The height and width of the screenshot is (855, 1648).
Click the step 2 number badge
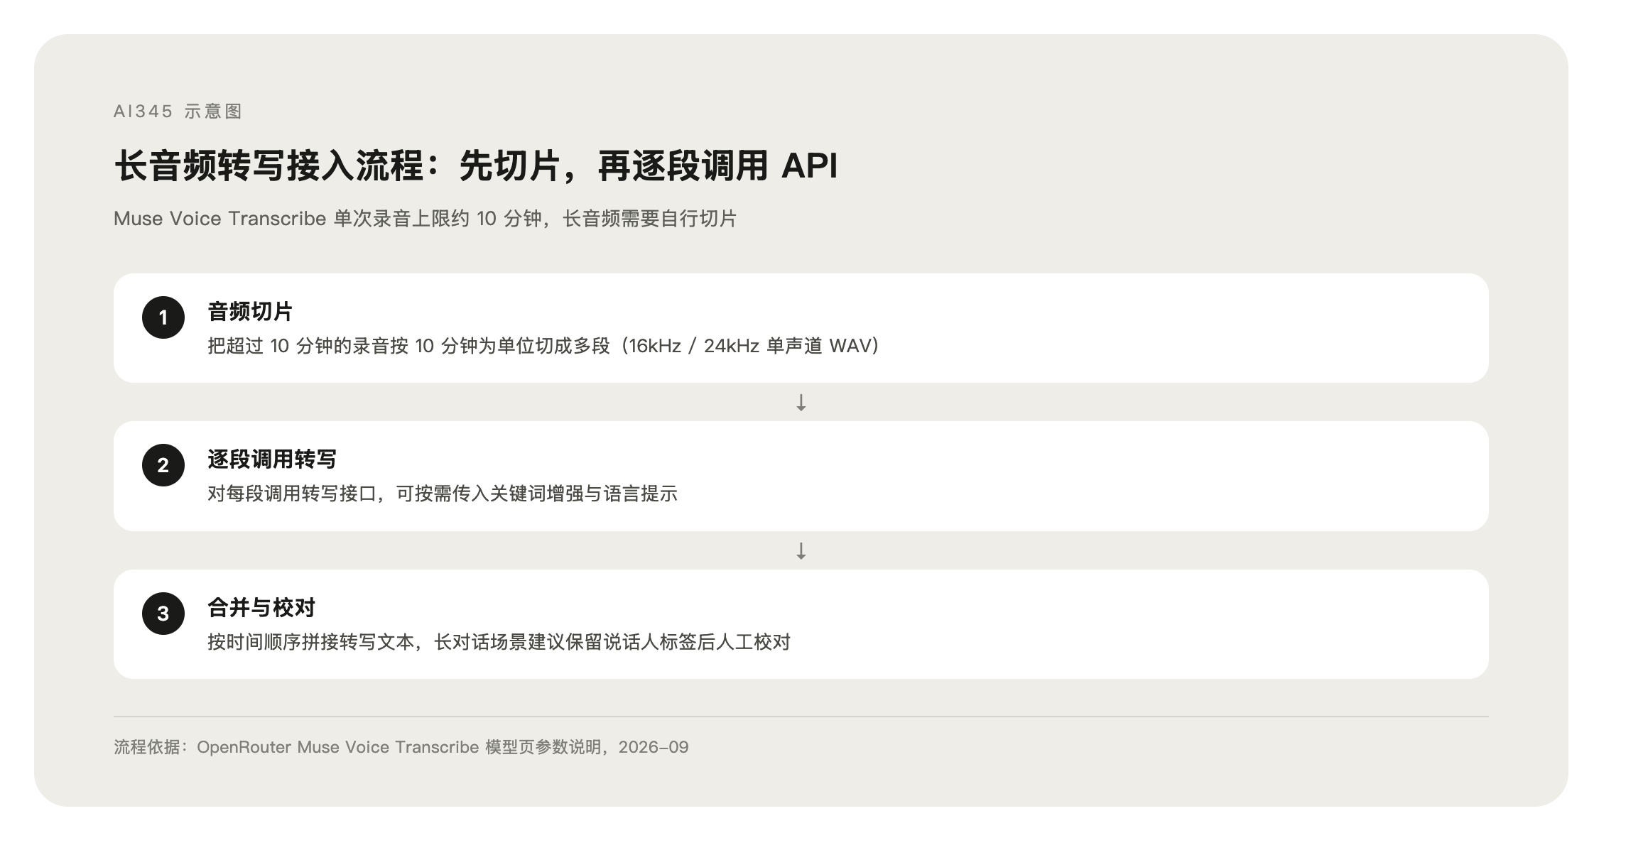click(163, 465)
